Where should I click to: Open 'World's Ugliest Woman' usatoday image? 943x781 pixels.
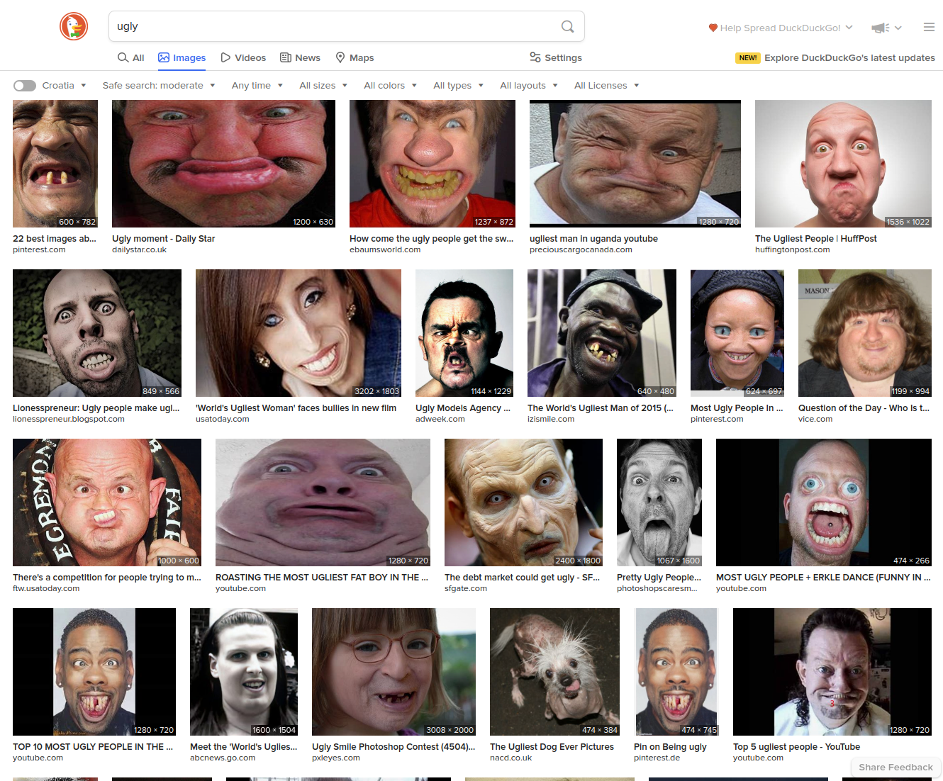click(x=298, y=333)
